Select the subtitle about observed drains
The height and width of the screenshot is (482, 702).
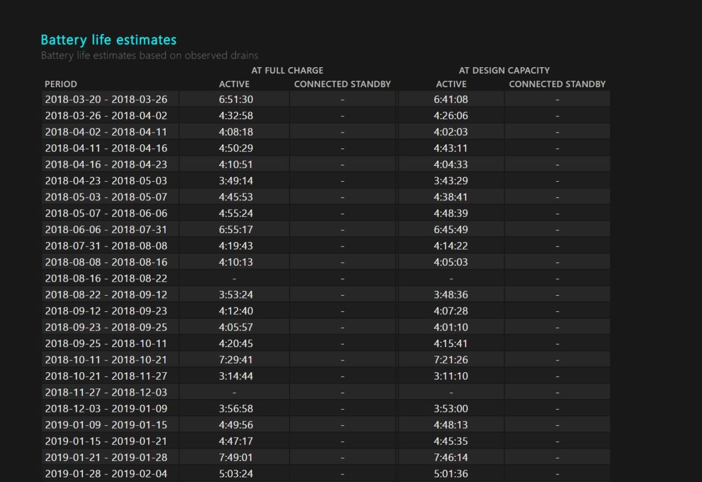[150, 56]
